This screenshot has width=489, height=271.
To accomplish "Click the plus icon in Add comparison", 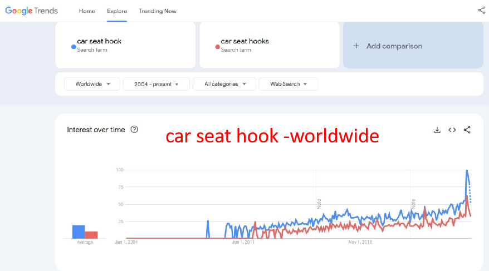I will 356,46.
